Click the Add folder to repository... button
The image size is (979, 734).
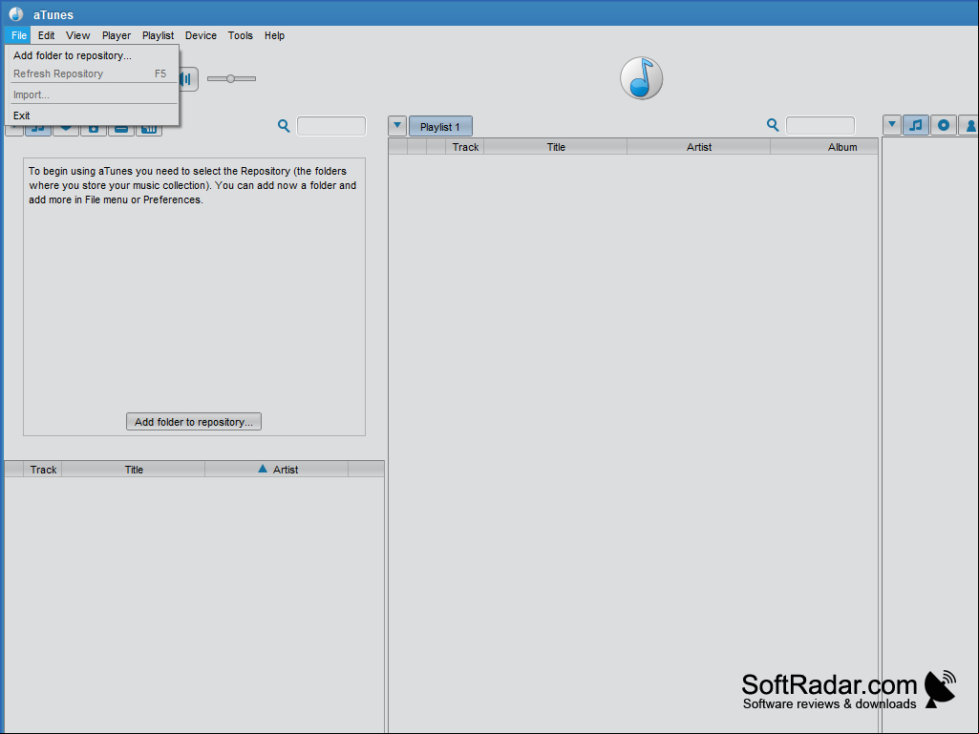(x=194, y=422)
